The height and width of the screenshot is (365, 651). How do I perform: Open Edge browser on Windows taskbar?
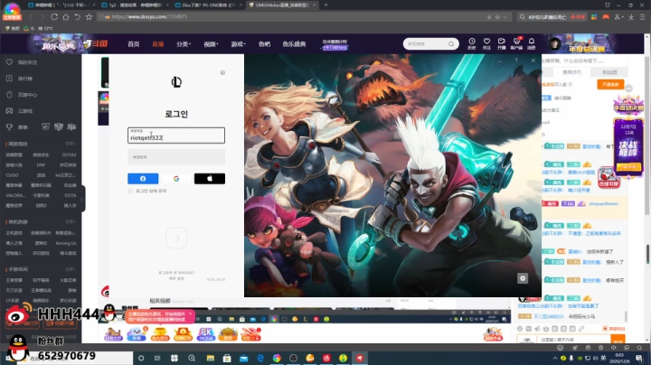[260, 358]
